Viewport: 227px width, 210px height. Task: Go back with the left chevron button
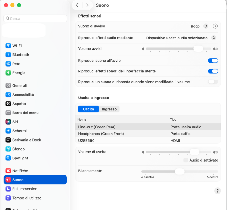point(77,5)
